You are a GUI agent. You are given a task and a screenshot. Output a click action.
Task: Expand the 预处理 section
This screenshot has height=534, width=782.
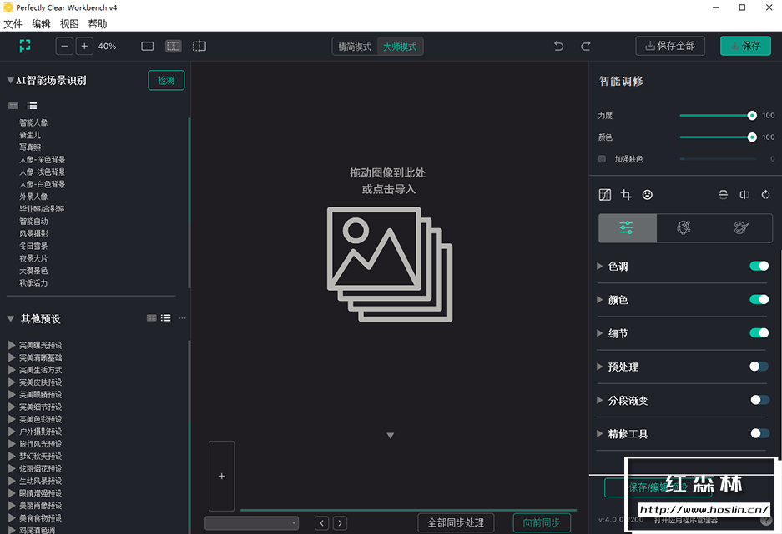coord(599,367)
